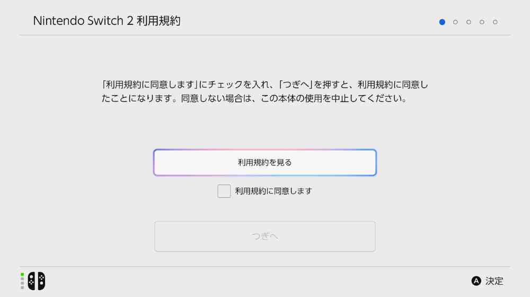Select the filled blue first step dot
The image size is (530, 297).
click(442, 22)
